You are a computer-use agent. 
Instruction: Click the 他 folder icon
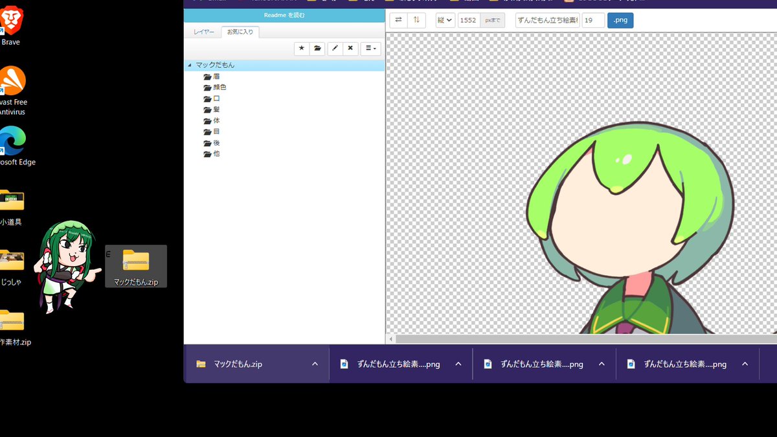(x=207, y=154)
